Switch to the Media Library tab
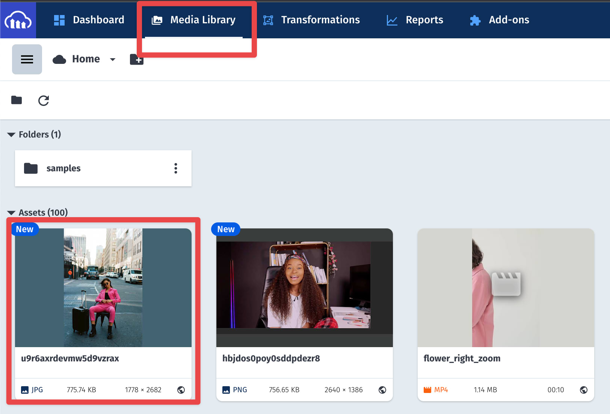The image size is (610, 414). point(194,20)
